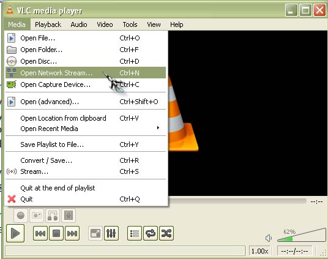Image resolution: width=328 pixels, height=259 pixels.
Task: Open the Help menu
Action: (177, 24)
